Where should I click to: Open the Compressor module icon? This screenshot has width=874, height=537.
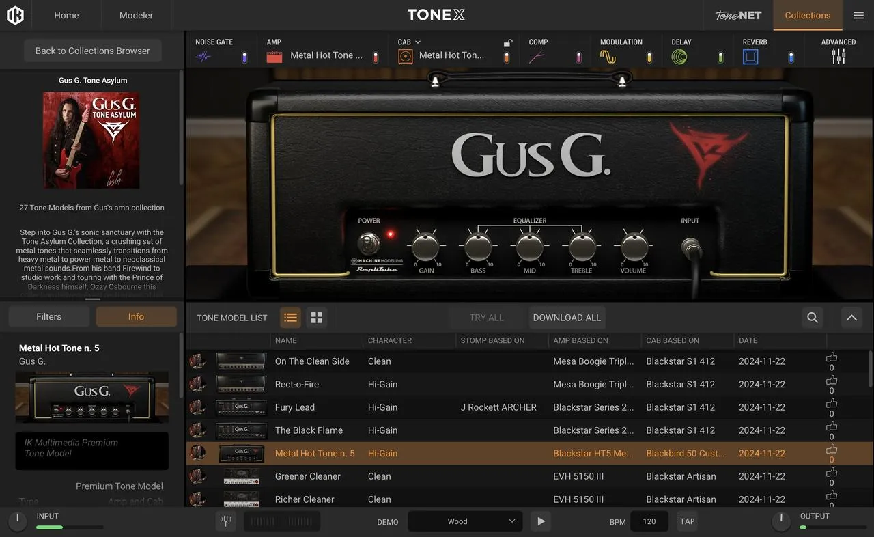point(537,57)
